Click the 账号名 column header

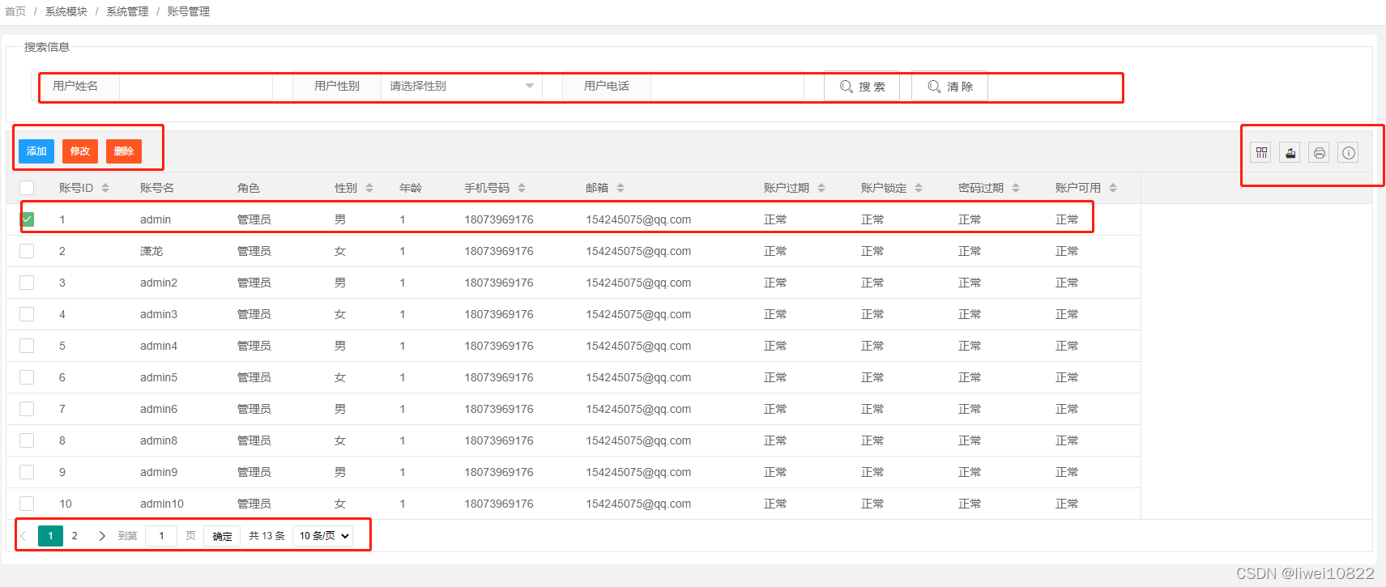tap(157, 188)
